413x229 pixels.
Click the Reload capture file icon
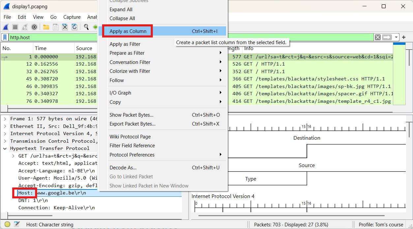(x=74, y=27)
